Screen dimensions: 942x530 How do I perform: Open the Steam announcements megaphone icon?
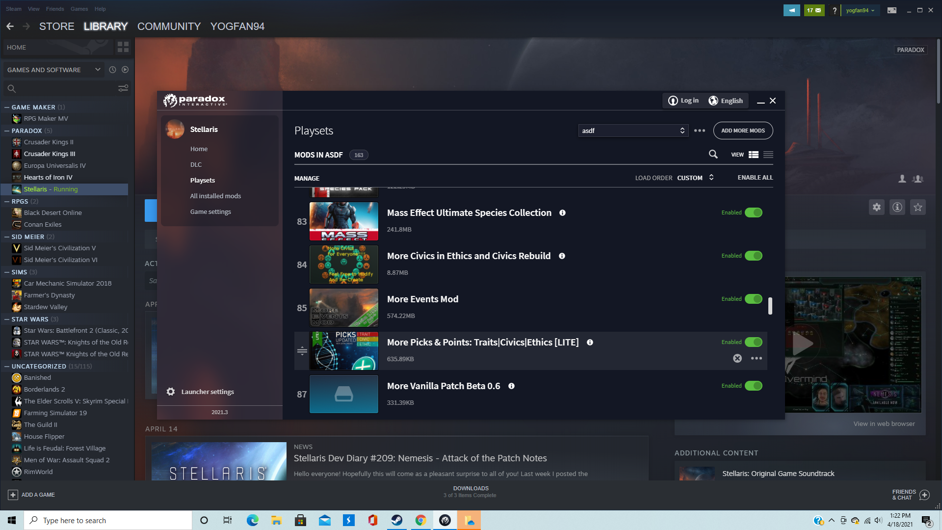(792, 10)
